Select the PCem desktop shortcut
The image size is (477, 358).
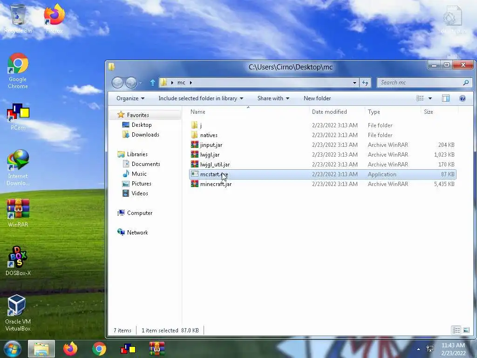click(x=18, y=117)
